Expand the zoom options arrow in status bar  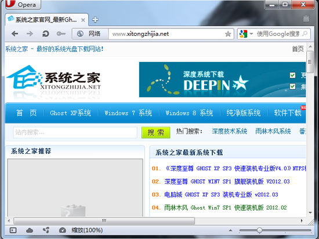point(230,230)
